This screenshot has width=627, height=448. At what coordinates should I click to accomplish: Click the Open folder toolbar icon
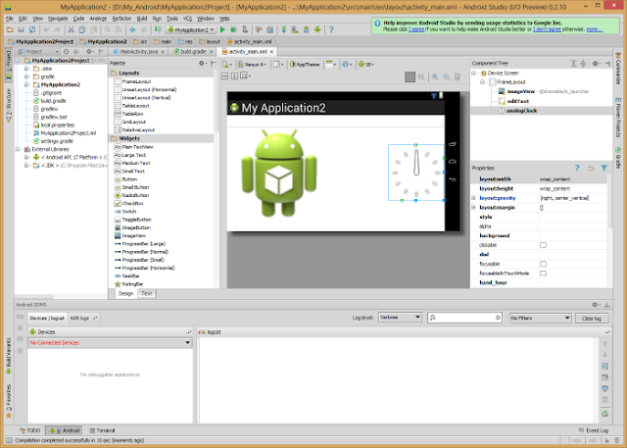coord(10,29)
